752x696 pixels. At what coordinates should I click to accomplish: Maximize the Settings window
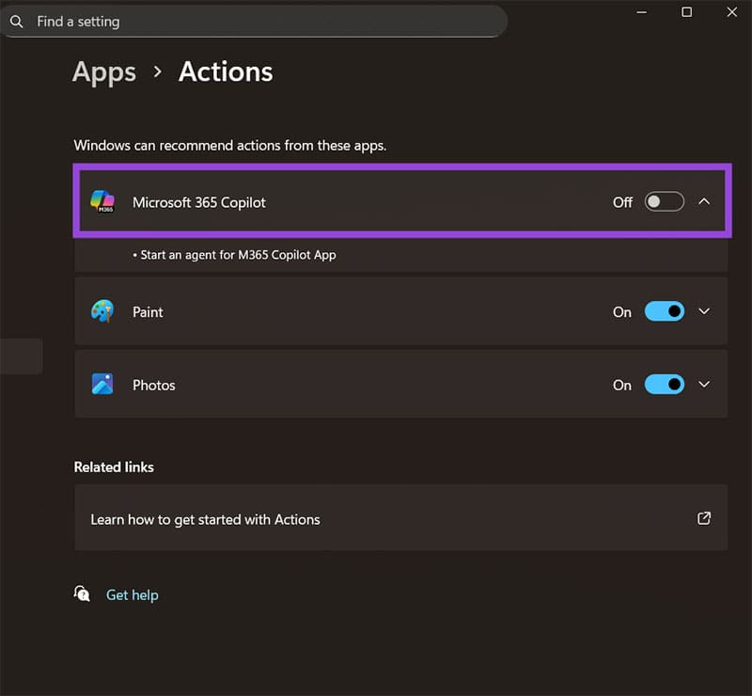[686, 12]
